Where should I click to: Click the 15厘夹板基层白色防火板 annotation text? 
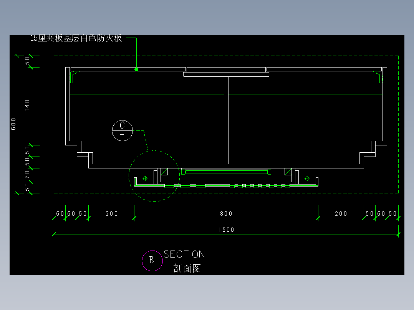[76, 38]
